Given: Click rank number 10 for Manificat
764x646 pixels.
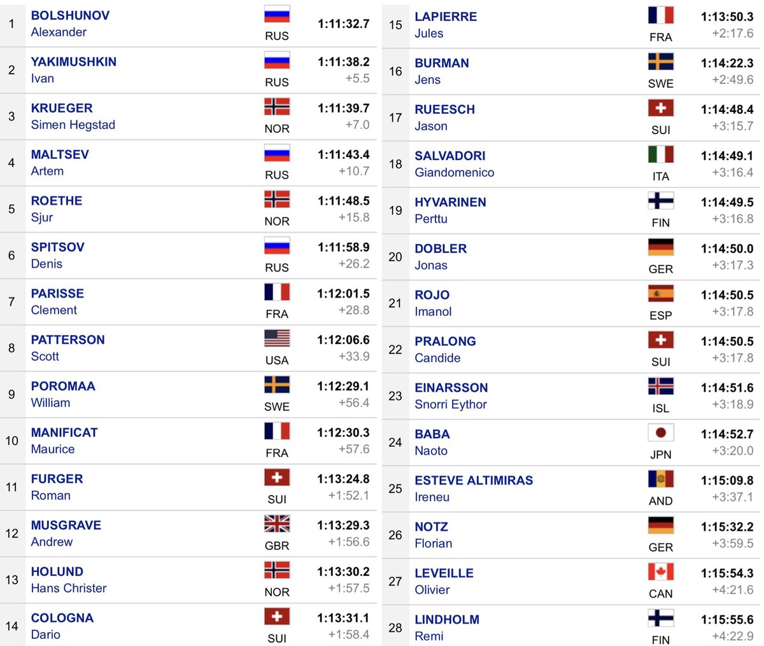Looking at the screenshot, I should [x=12, y=441].
